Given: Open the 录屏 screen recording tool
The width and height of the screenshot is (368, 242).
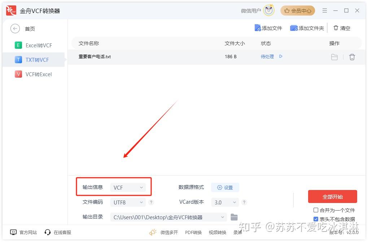Looking at the screenshot, I should (238, 232).
